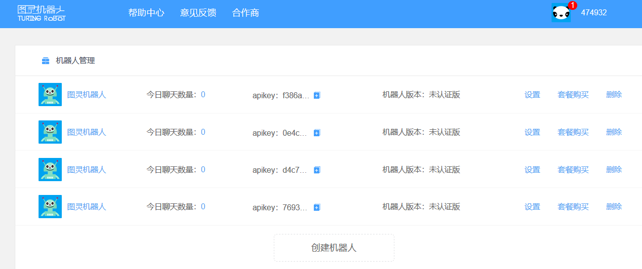Copy the apikey 7693 with copy icon
642x269 pixels.
317,207
